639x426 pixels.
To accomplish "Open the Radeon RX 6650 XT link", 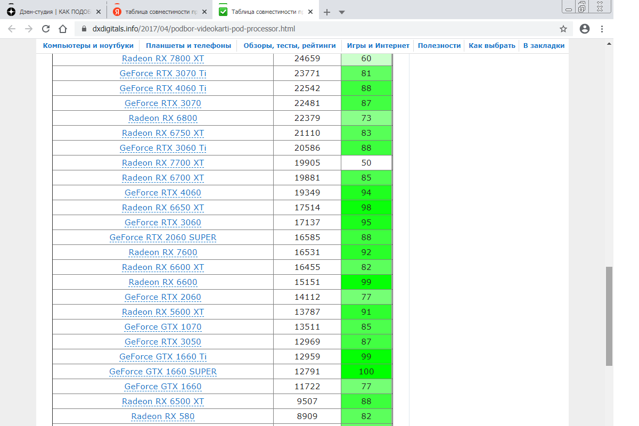I will pyautogui.click(x=163, y=208).
